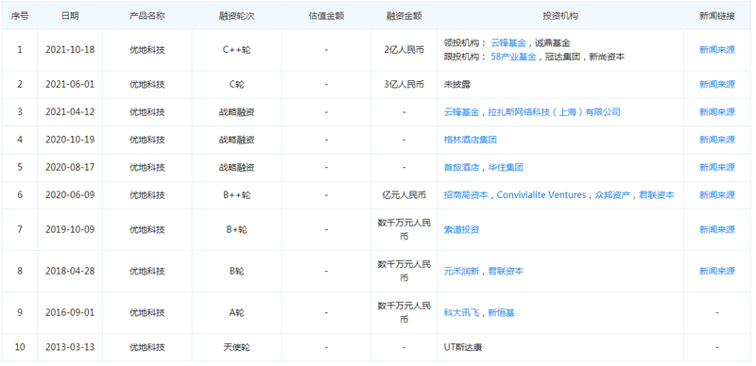Click the 日期 column header
Image resolution: width=756 pixels, height=366 pixels.
click(x=70, y=16)
